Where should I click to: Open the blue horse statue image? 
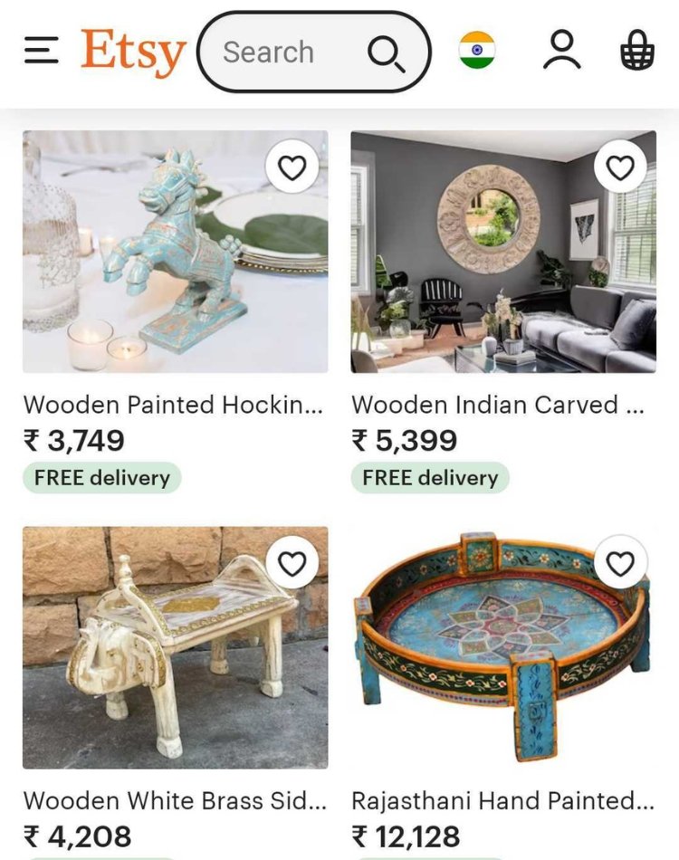pos(176,252)
